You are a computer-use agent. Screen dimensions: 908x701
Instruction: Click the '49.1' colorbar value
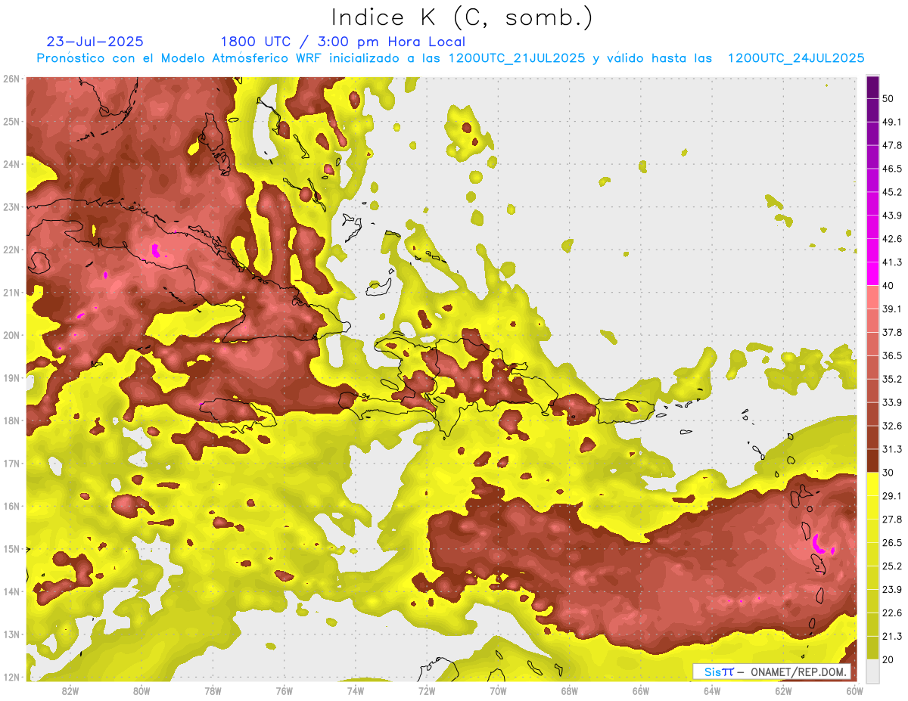pos(893,121)
